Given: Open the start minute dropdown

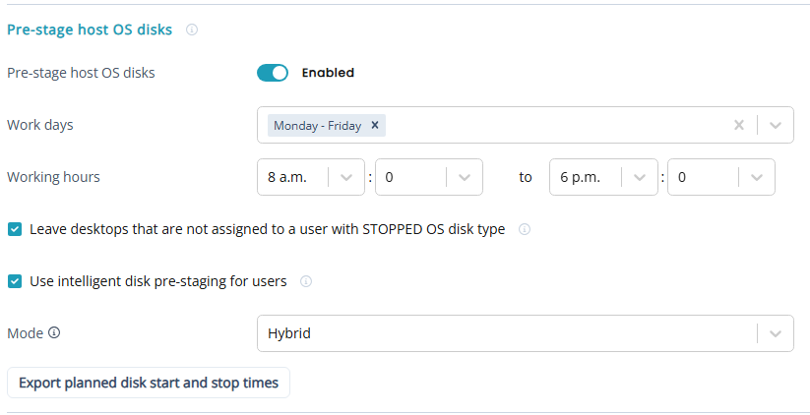Looking at the screenshot, I should pos(464,177).
